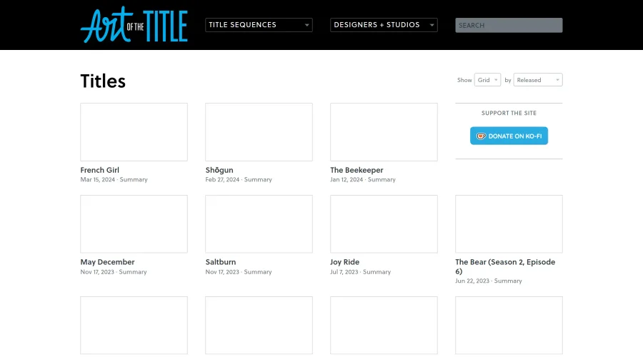Select the Saltburn thumbnail
Screen dimensions: 643x357
[x=259, y=223]
